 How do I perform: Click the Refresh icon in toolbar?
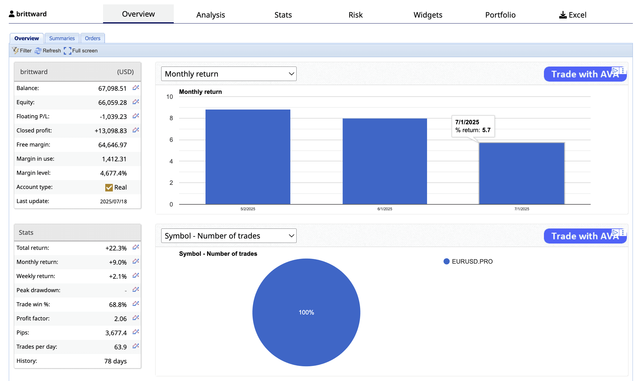(38, 51)
